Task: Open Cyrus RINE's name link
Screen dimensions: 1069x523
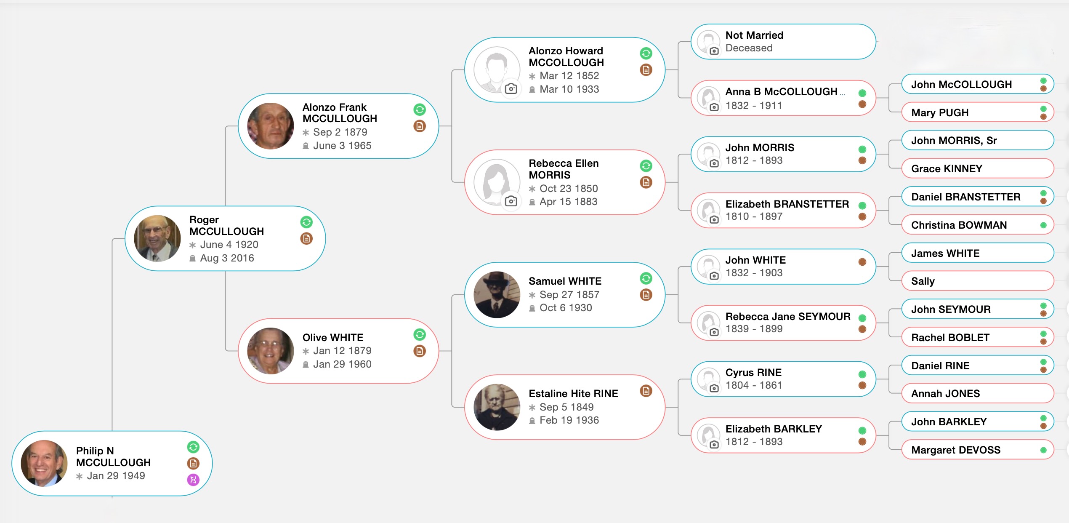Action: point(753,373)
